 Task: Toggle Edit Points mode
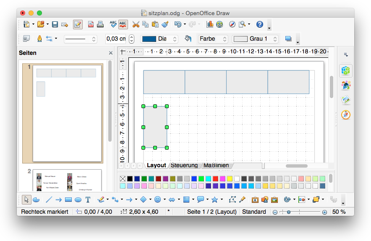coord(233,200)
